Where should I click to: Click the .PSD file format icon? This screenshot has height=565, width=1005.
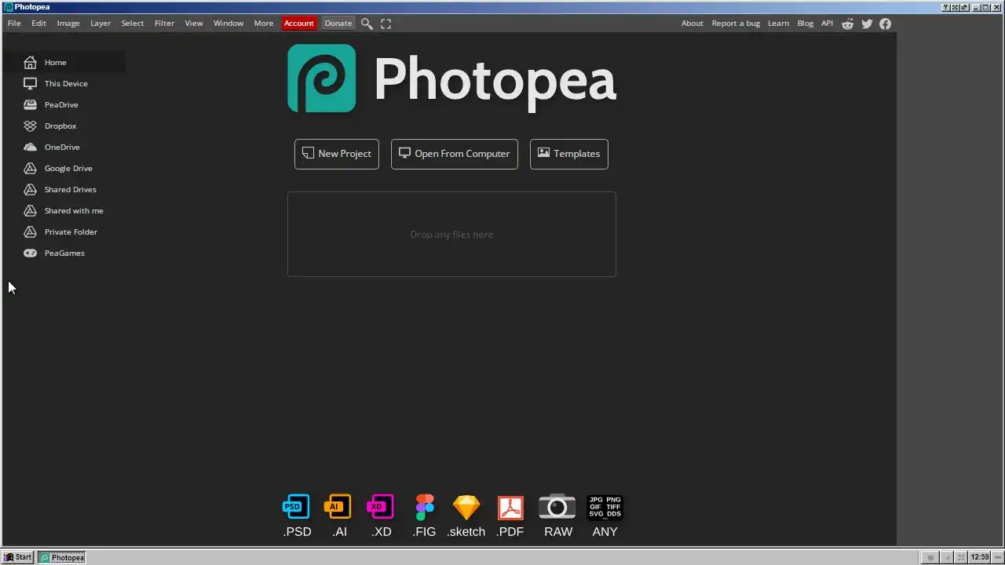click(x=297, y=516)
